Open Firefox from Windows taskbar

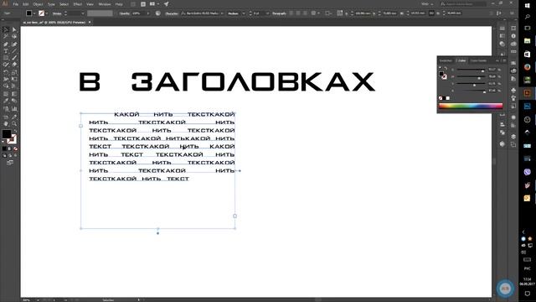pyautogui.click(x=527, y=67)
